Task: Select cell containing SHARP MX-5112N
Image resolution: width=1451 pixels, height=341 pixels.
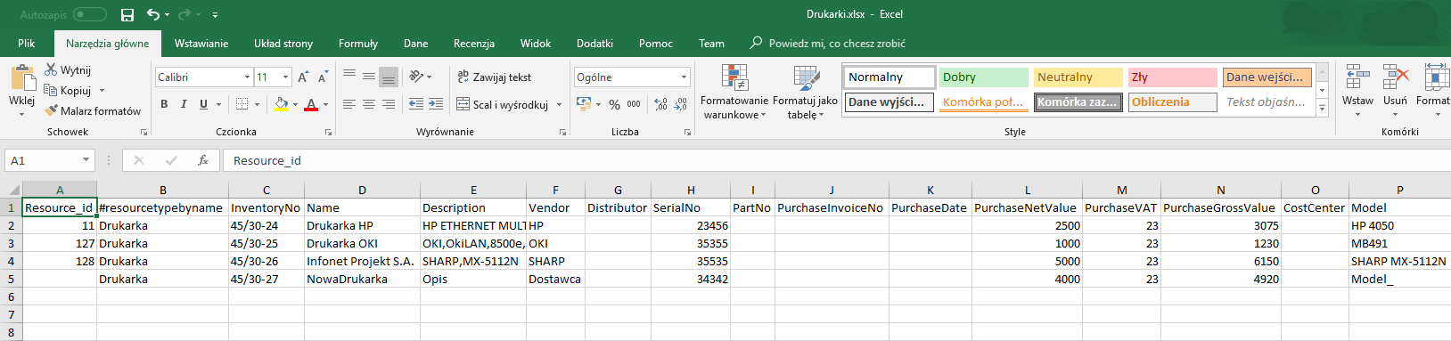Action: click(1399, 261)
